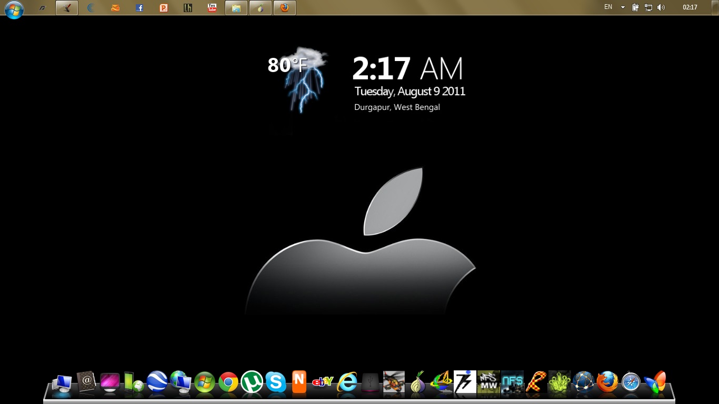Launch Google Chrome from the dock
This screenshot has width=719, height=404.
tap(228, 382)
